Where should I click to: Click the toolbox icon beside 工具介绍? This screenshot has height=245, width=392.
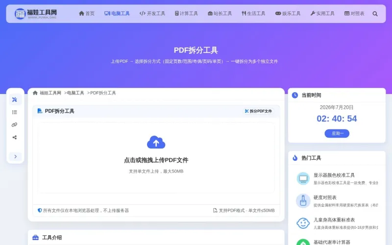pos(35,238)
